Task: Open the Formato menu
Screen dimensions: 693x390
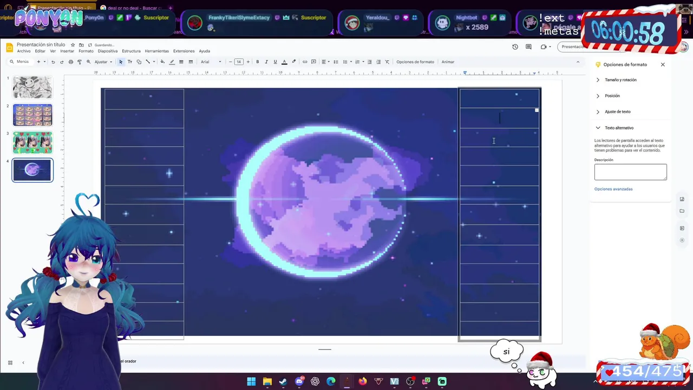Action: point(86,51)
